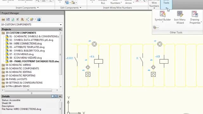The image size is (203, 114).
Task: Click the yellow icon left of help
Action: pyautogui.click(x=32, y=20)
